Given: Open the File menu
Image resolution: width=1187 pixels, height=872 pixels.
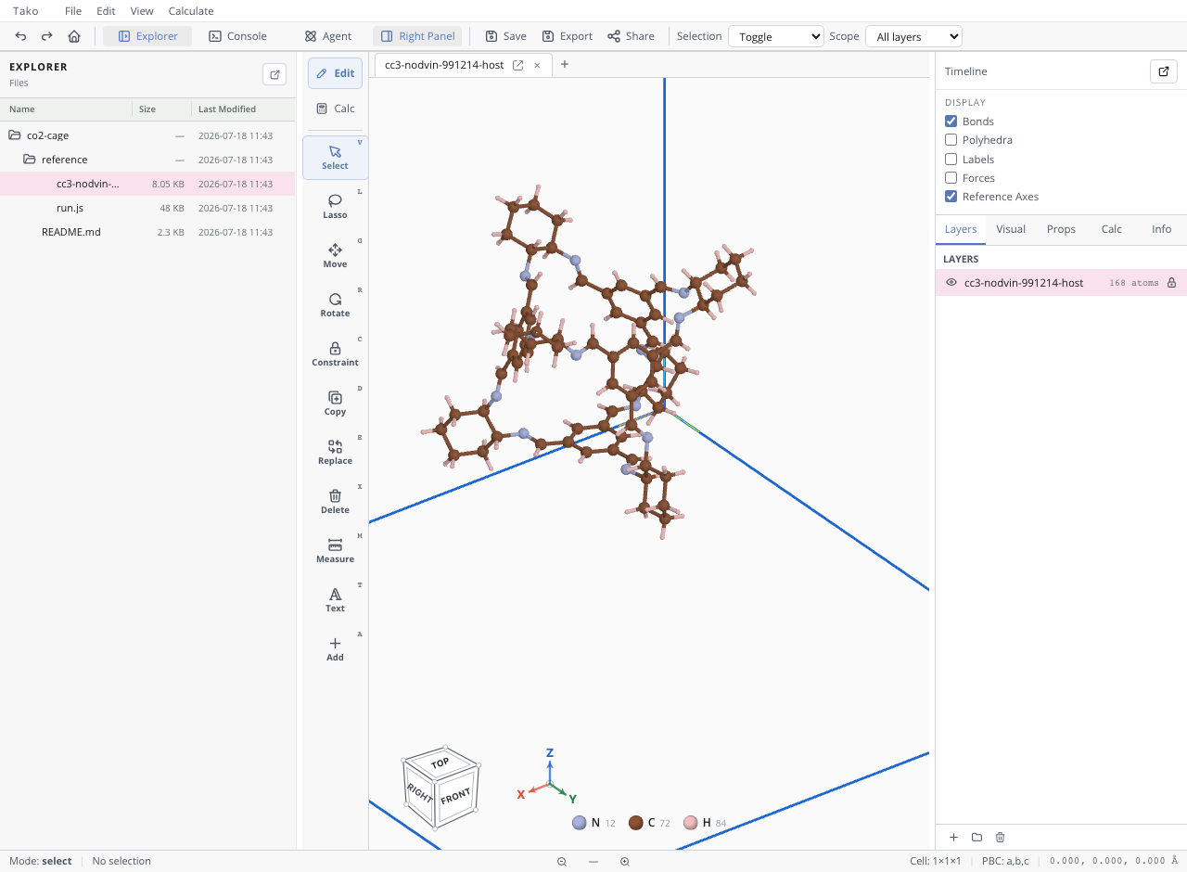Looking at the screenshot, I should click(73, 11).
